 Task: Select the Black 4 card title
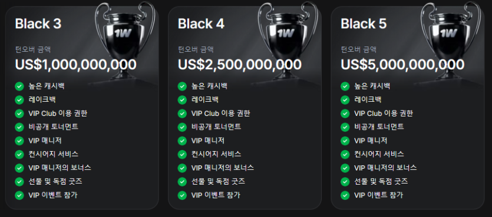click(201, 24)
